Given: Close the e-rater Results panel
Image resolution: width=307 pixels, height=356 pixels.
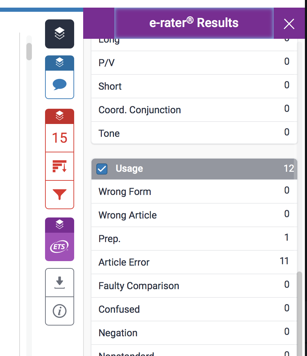Looking at the screenshot, I should (289, 24).
